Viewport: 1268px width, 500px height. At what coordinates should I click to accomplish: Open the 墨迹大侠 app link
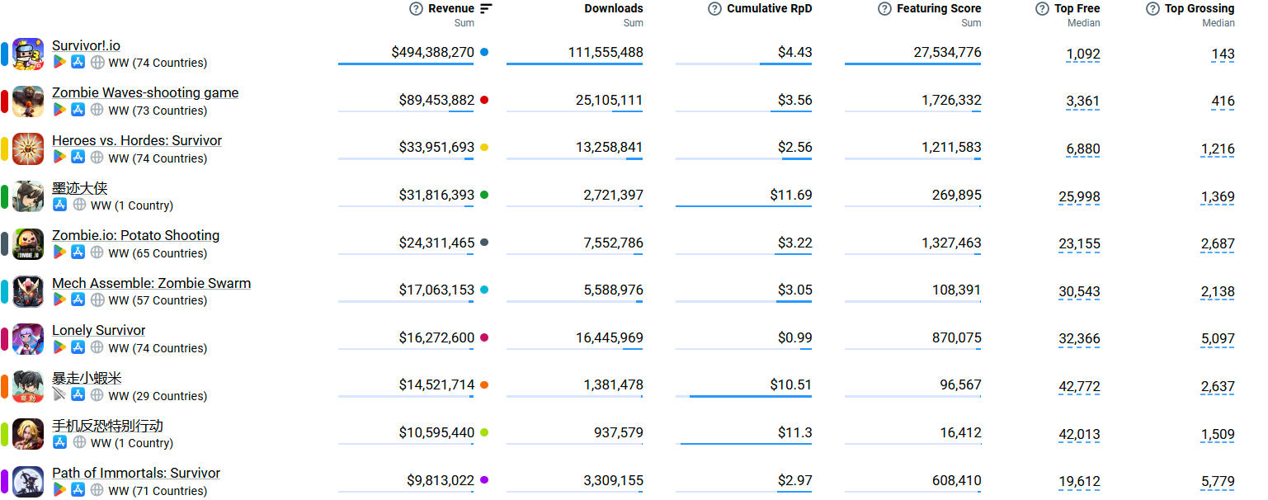pyautogui.click(x=80, y=188)
